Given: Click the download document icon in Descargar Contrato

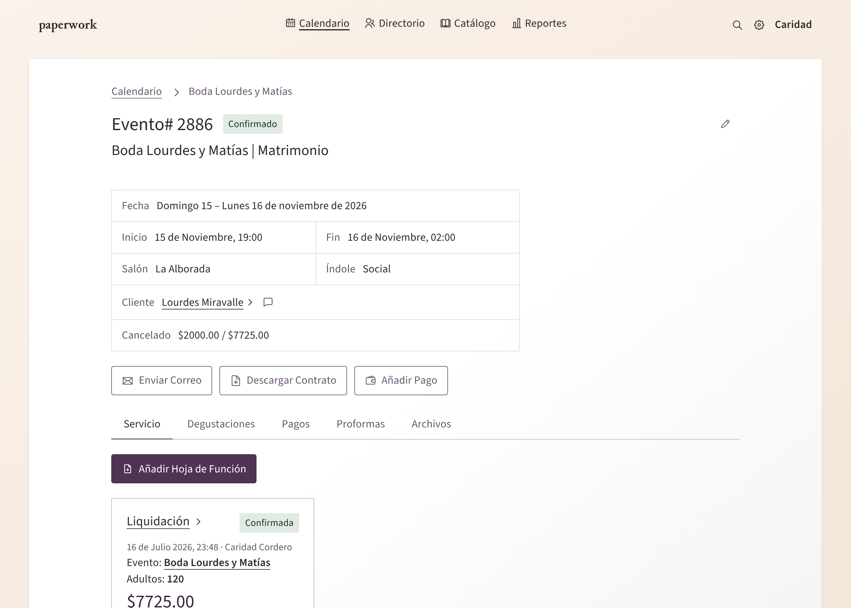Looking at the screenshot, I should (236, 381).
